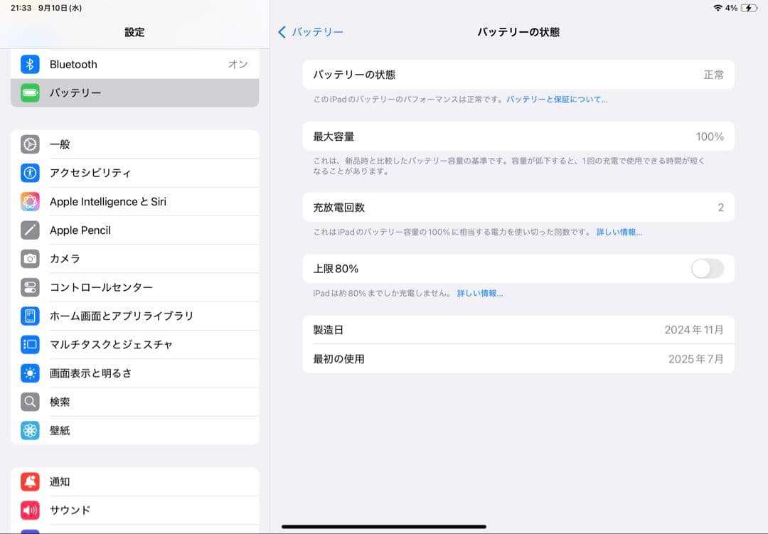This screenshot has width=768, height=534.
Task: Open General settings via the gear icon
Action: click(x=29, y=144)
